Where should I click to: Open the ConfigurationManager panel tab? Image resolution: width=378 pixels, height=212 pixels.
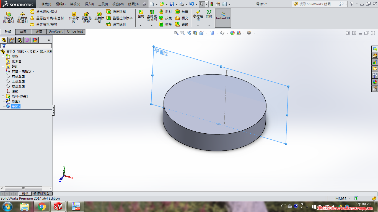(19, 40)
